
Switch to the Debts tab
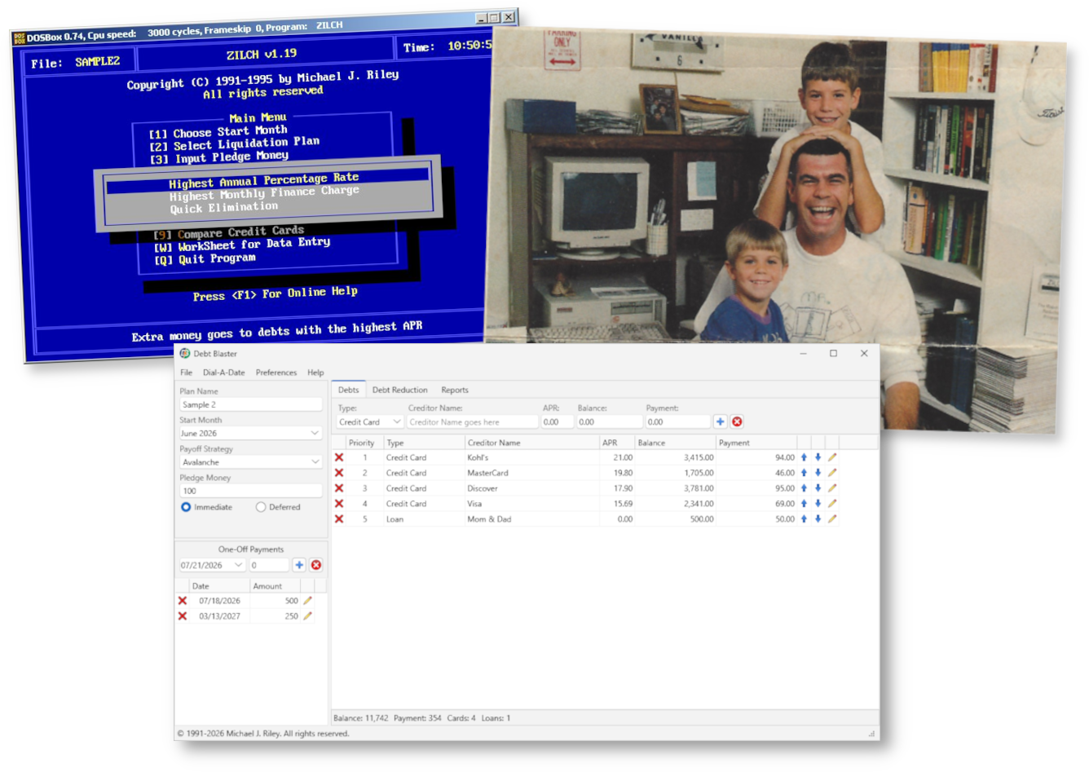[x=349, y=390]
